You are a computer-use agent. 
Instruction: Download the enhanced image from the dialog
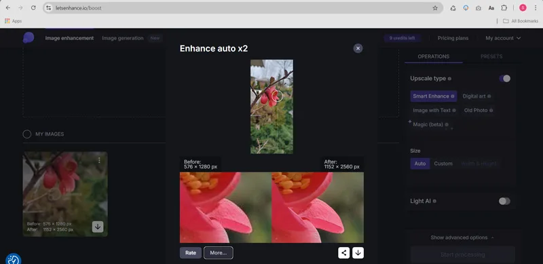pyautogui.click(x=358, y=253)
